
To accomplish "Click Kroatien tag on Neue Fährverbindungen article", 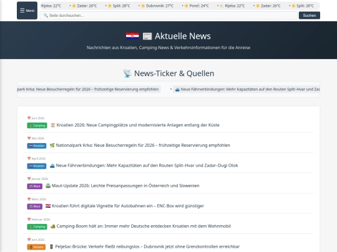I will coord(37,166).
